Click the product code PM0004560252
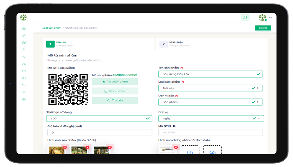 pos(125,75)
